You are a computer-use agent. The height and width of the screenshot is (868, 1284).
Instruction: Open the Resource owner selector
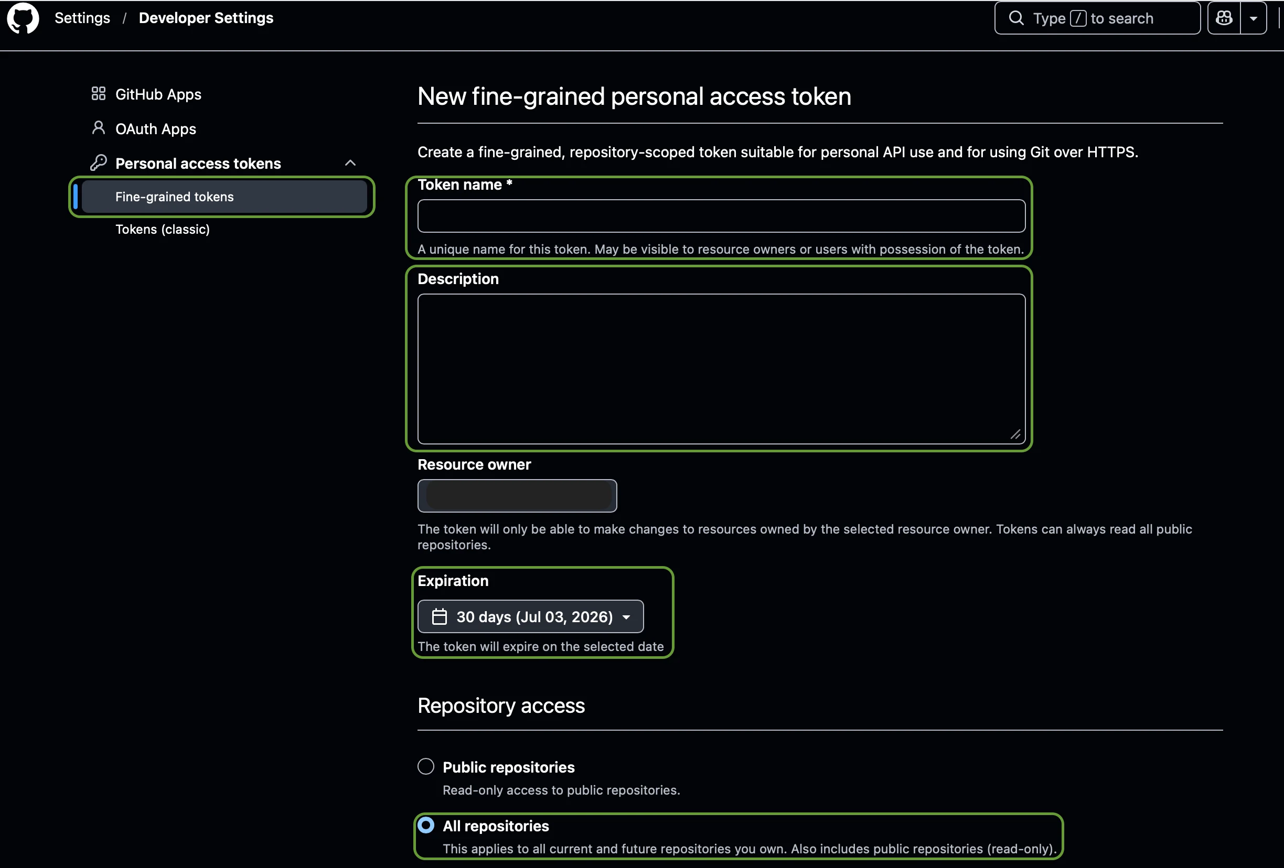(517, 496)
